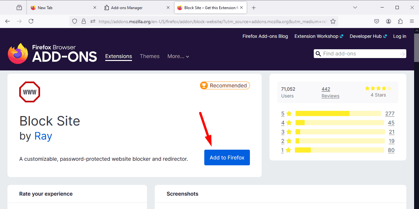
Task: Open Firefox Add-ons Blog link
Action: click(265, 36)
